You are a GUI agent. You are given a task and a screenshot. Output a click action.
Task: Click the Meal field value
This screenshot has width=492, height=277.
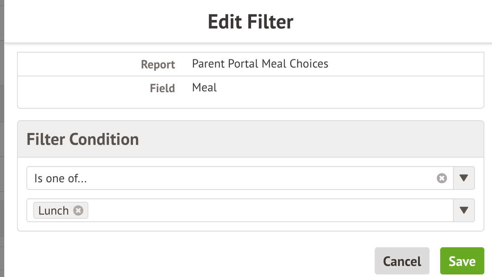pos(204,88)
